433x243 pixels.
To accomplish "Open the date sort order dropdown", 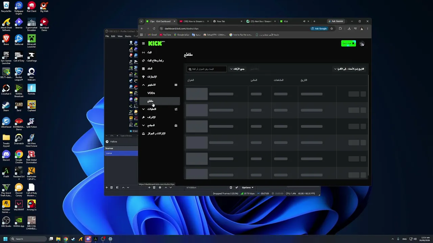I will (x=349, y=69).
